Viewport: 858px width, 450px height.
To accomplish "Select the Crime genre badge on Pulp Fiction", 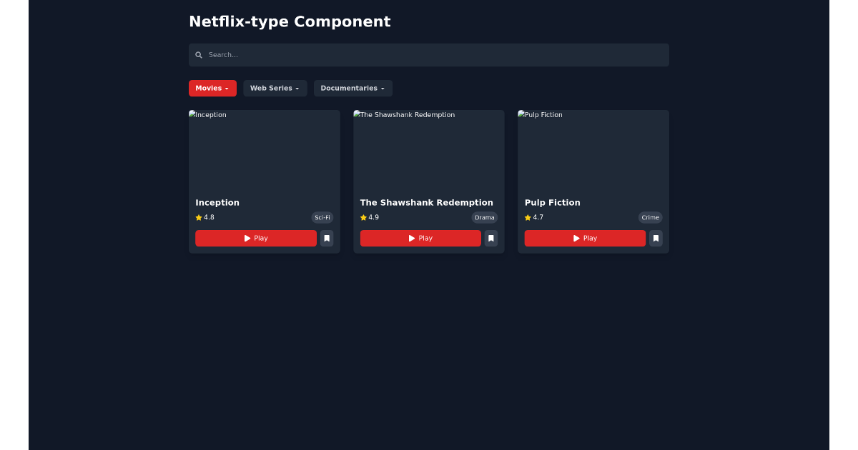I will pos(650,217).
